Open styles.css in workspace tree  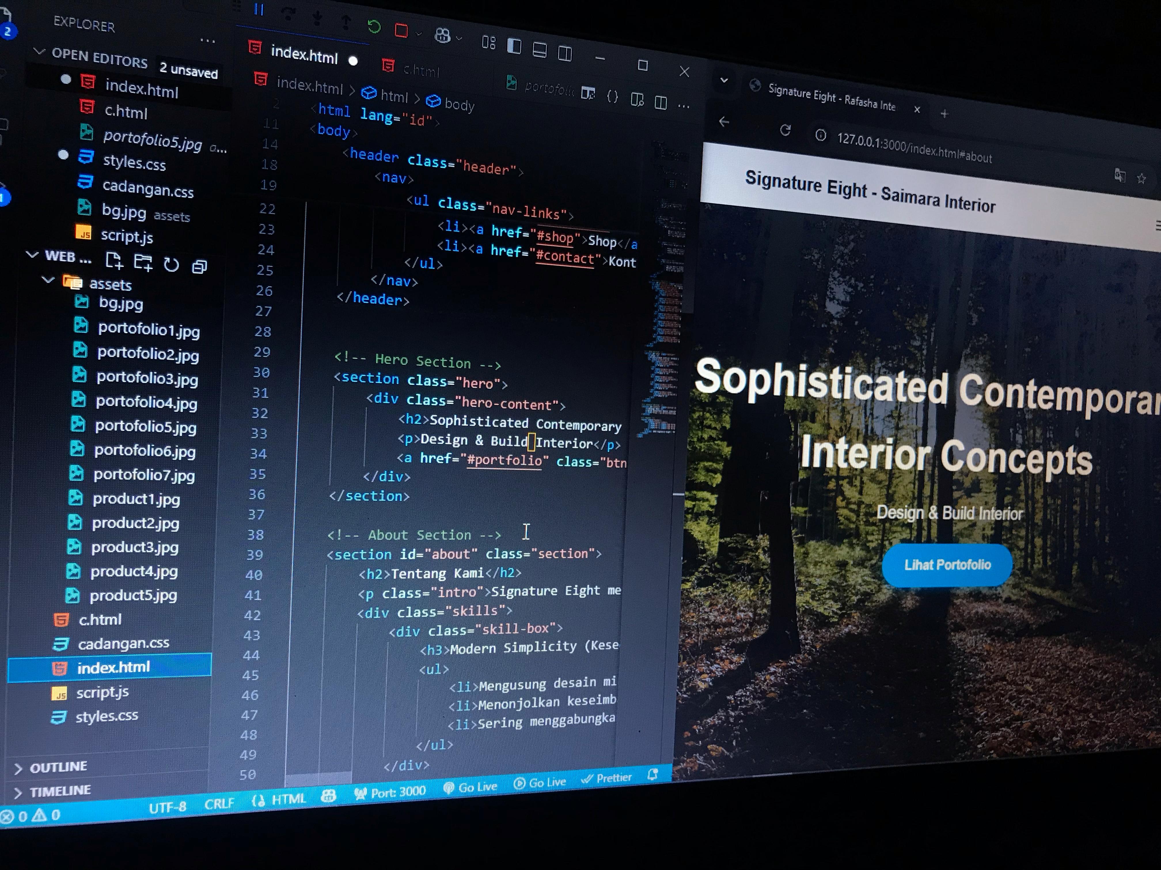(x=107, y=716)
